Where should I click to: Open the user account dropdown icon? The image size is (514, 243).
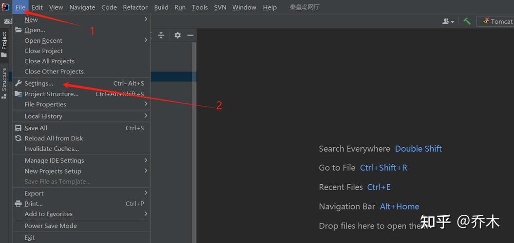448,21
